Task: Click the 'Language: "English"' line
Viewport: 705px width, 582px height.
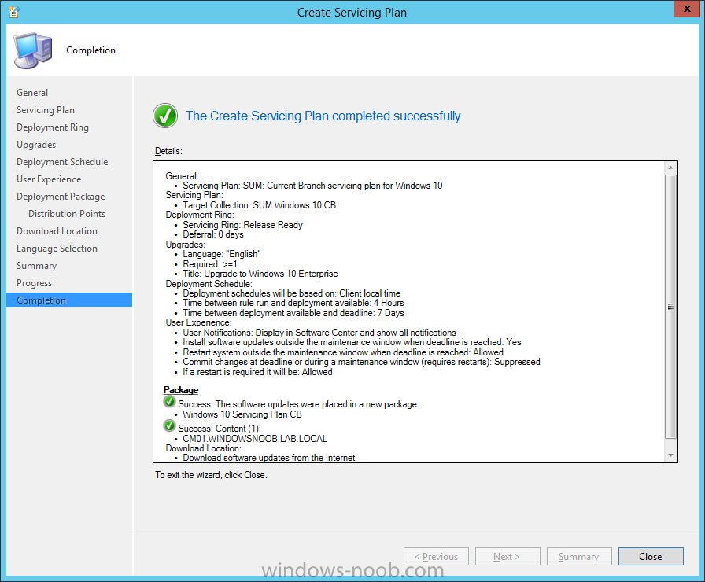Action: pos(222,254)
